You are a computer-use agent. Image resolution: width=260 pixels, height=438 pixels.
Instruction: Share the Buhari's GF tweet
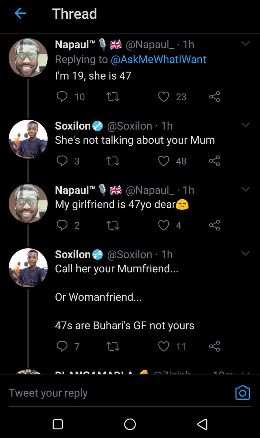tap(214, 346)
